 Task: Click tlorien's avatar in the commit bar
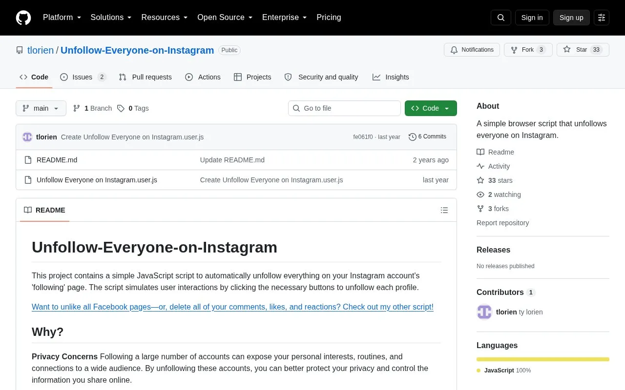point(27,137)
